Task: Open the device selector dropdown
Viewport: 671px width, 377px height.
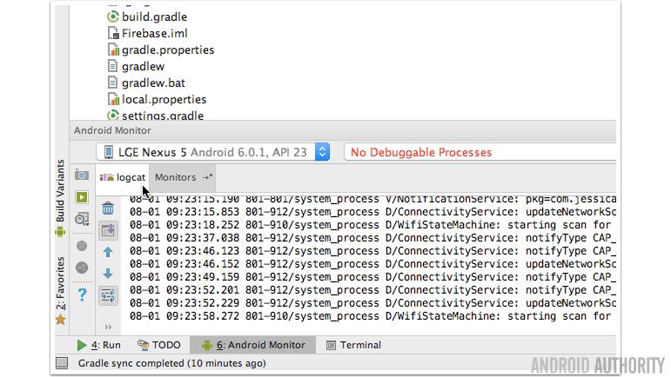Action: 213,152
